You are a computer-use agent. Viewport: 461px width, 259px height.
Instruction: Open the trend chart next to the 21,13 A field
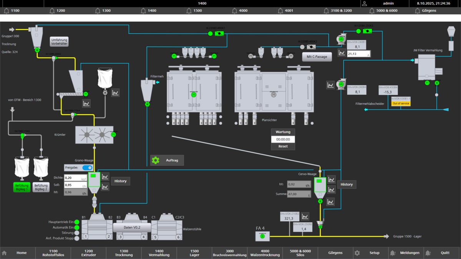click(342, 53)
